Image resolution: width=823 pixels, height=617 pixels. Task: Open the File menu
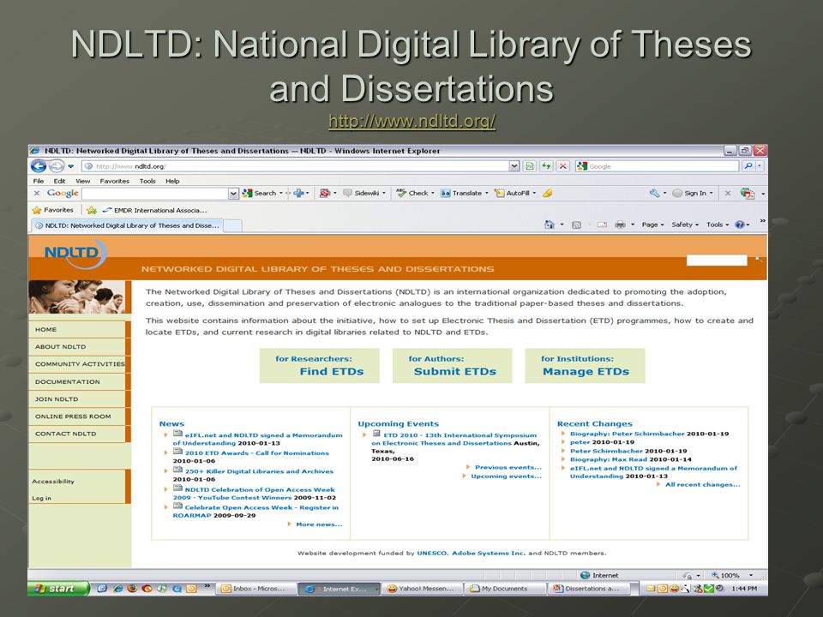[x=39, y=181]
